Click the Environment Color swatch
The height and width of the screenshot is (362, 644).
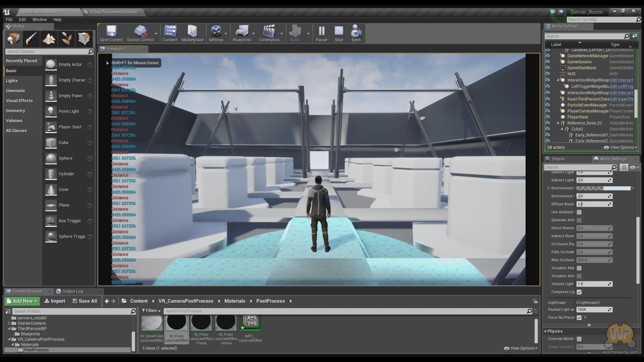[603, 188]
